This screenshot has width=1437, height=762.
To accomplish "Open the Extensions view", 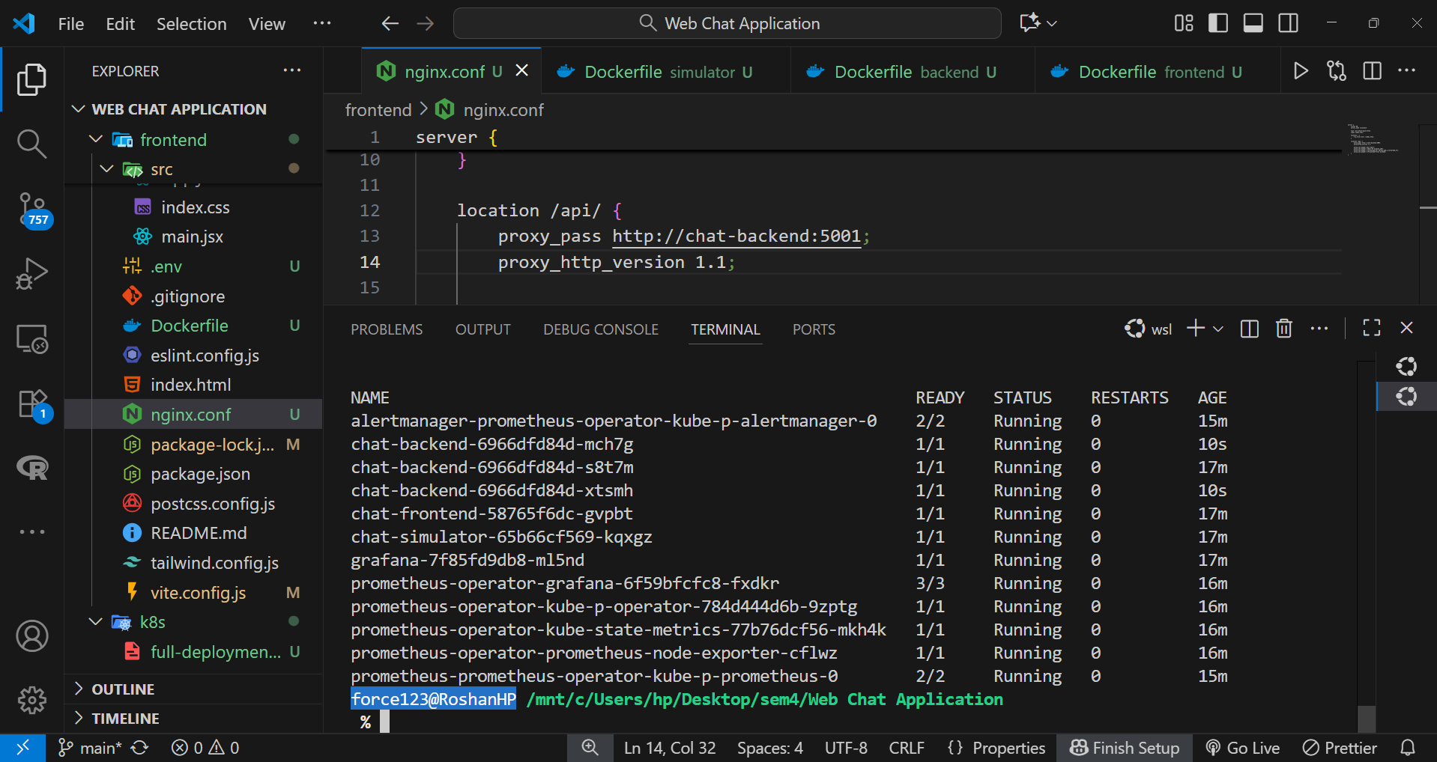I will coord(31,404).
